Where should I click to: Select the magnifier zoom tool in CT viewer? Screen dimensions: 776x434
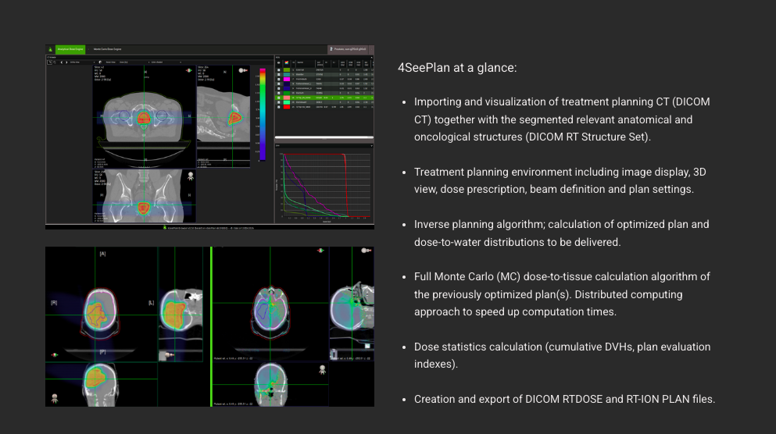[55, 62]
